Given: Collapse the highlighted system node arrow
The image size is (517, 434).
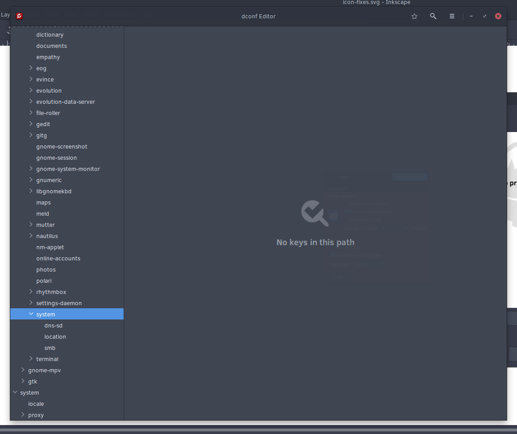Looking at the screenshot, I should 31,314.
